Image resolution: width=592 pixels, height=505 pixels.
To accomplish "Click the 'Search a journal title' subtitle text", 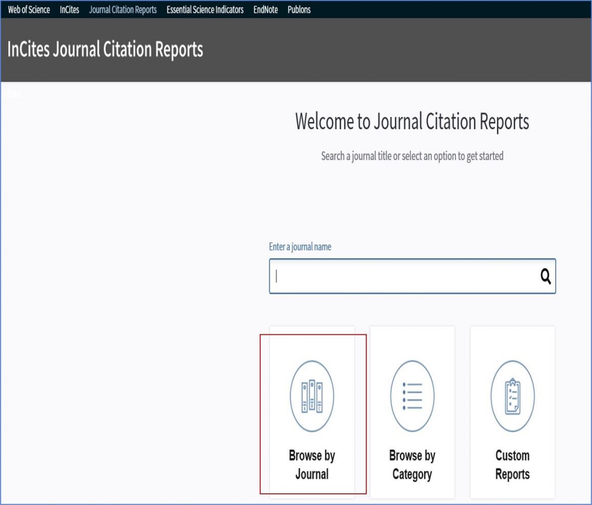I will pyautogui.click(x=413, y=156).
